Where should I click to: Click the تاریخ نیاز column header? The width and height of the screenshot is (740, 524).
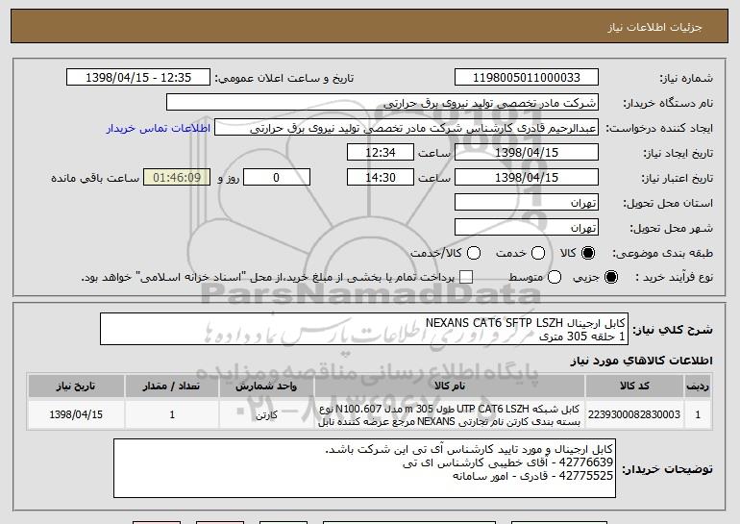pyautogui.click(x=76, y=387)
